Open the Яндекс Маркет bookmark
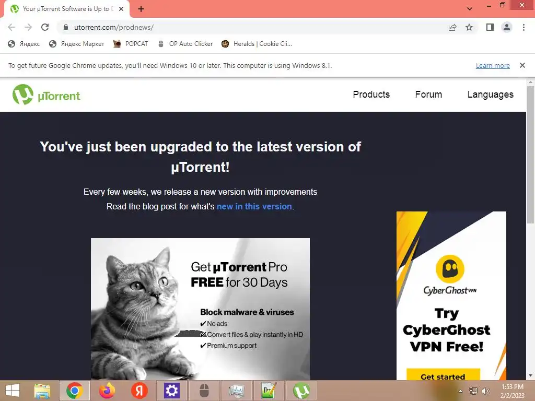This screenshot has width=535, height=401. (x=77, y=44)
